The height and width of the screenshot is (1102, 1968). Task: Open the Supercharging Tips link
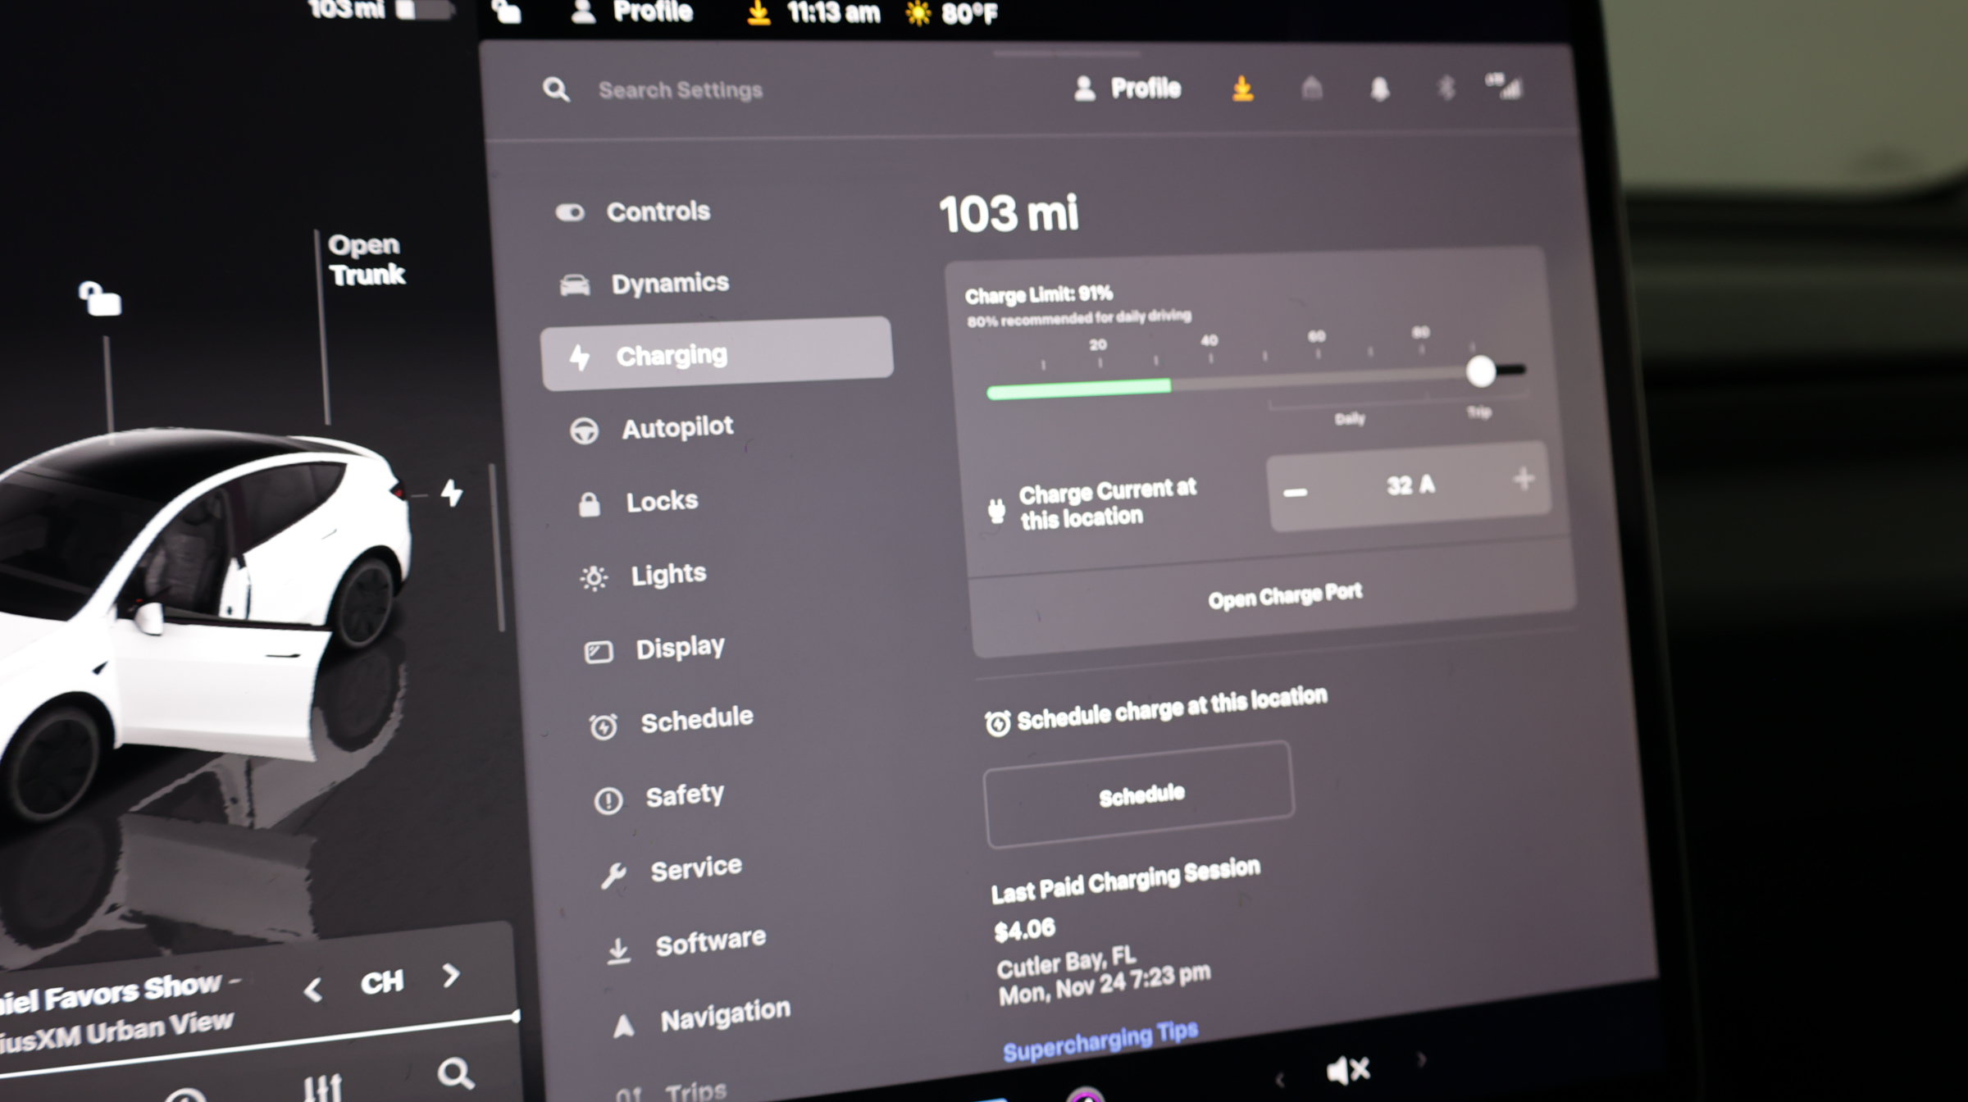[1100, 1041]
